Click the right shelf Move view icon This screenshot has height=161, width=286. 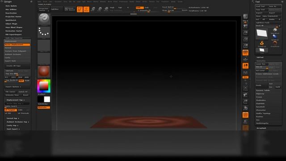point(245,95)
